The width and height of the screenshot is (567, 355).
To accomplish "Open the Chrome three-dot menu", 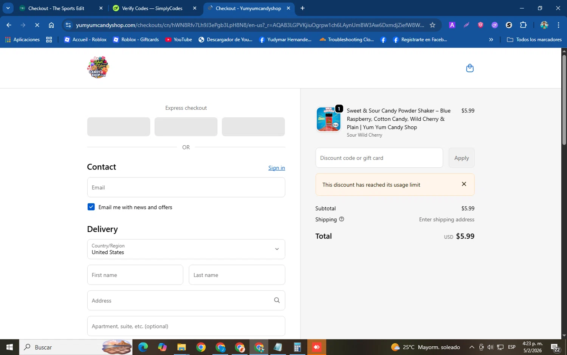I will click(x=558, y=25).
